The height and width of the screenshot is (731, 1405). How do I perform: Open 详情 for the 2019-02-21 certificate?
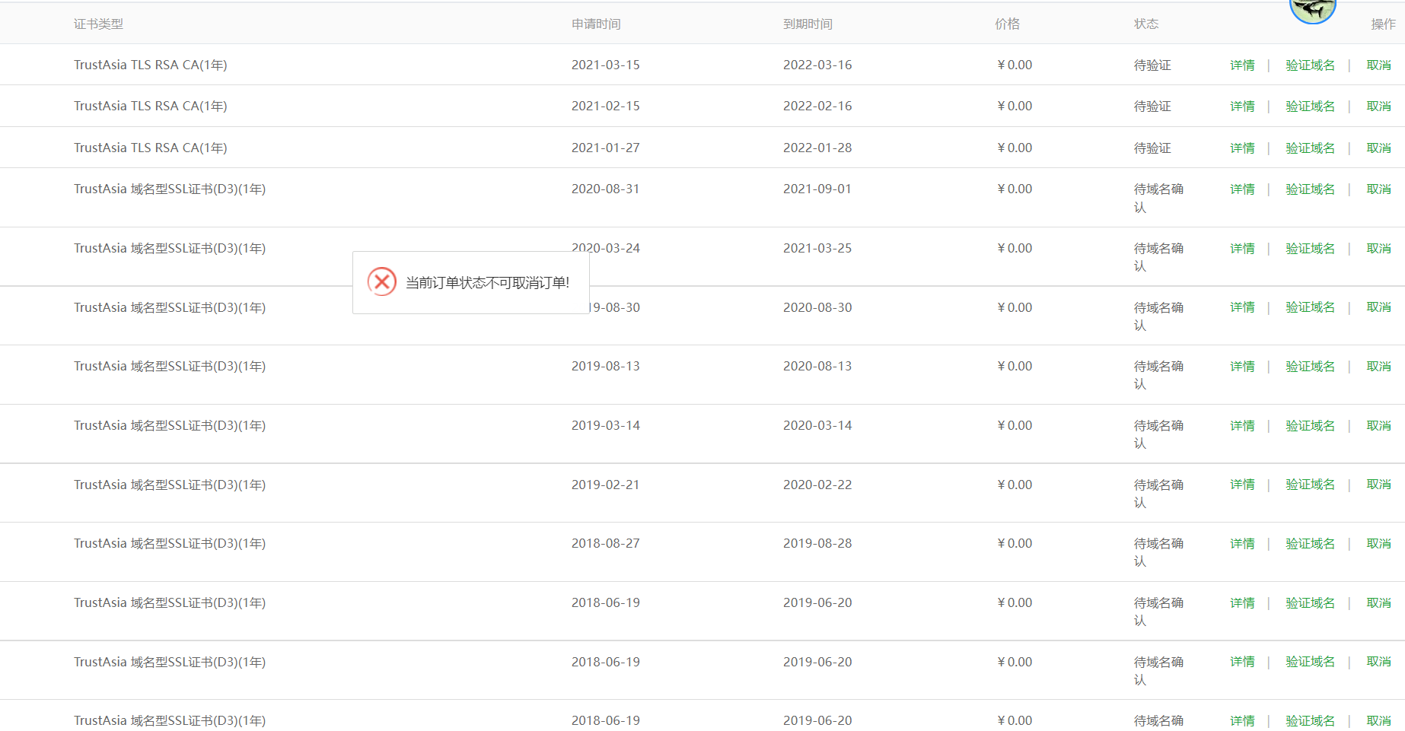click(1242, 485)
